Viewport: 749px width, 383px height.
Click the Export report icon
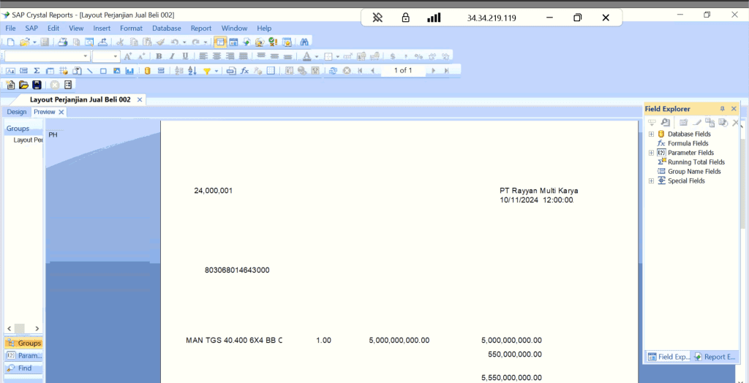102,42
